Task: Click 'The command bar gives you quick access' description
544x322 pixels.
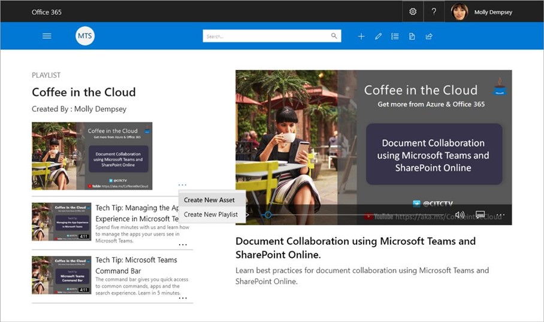Action: (x=141, y=286)
